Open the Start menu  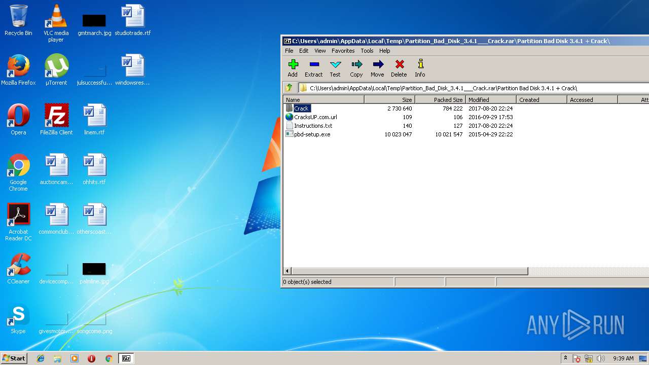tap(14, 358)
